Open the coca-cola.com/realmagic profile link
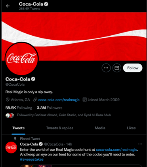 pos(59,100)
